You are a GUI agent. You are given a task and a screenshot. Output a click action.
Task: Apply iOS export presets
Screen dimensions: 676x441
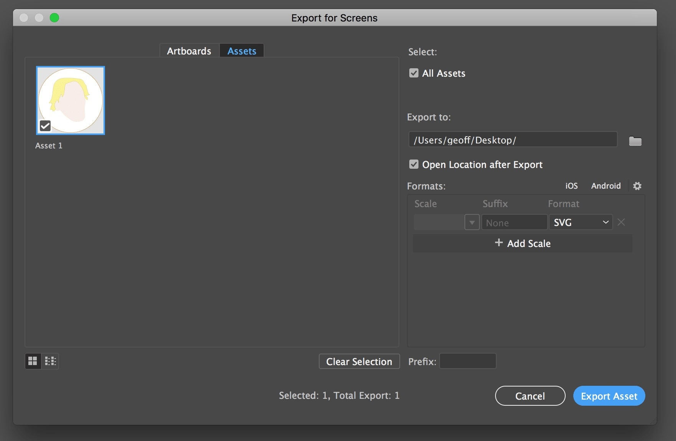[571, 186]
